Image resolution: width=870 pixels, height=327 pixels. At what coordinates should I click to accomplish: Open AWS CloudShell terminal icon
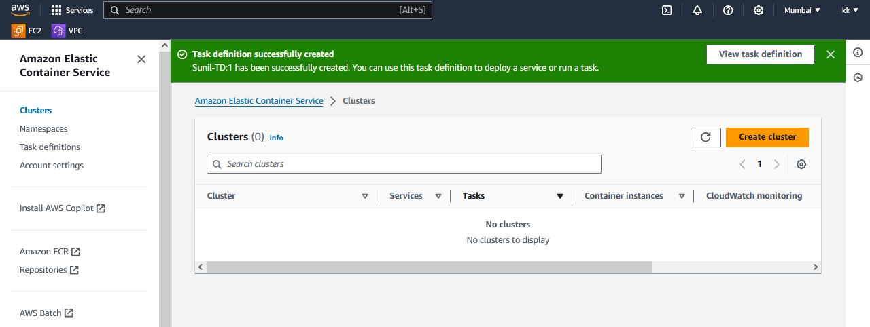tap(667, 10)
